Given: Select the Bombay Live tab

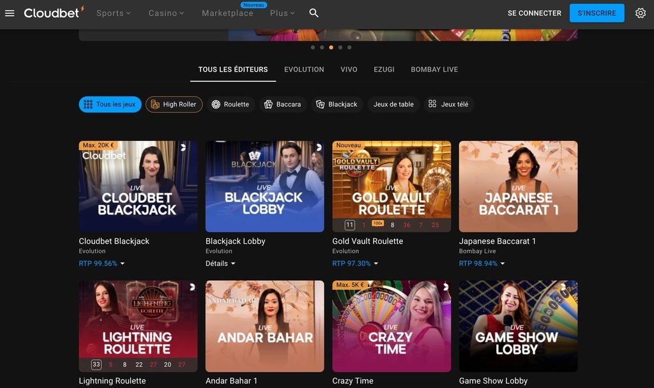Looking at the screenshot, I should tap(434, 69).
